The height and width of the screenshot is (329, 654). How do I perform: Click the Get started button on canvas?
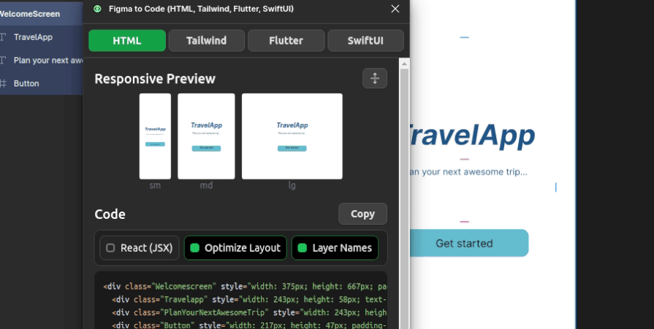[x=464, y=243]
